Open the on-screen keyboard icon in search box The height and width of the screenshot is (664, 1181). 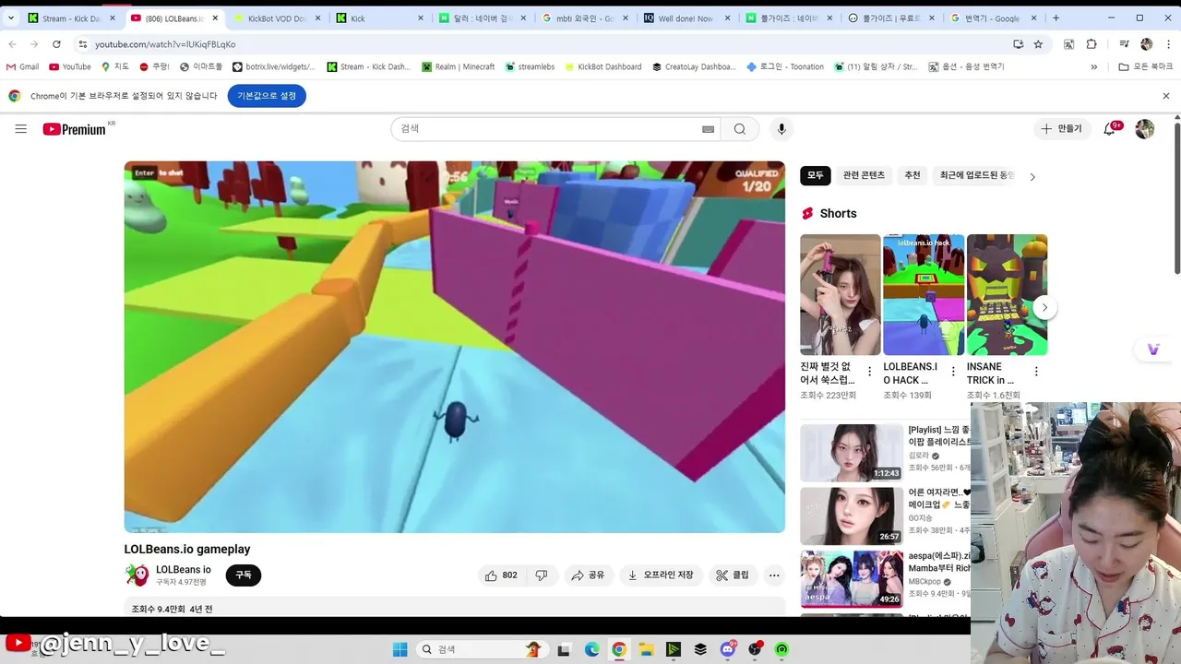point(708,129)
